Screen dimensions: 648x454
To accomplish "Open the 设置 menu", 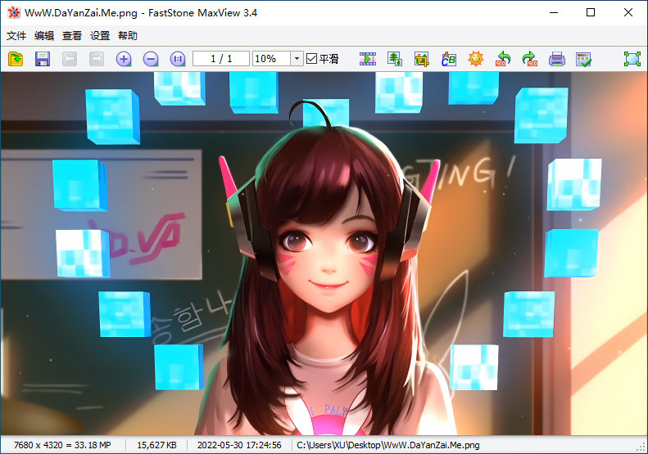I will (x=100, y=36).
